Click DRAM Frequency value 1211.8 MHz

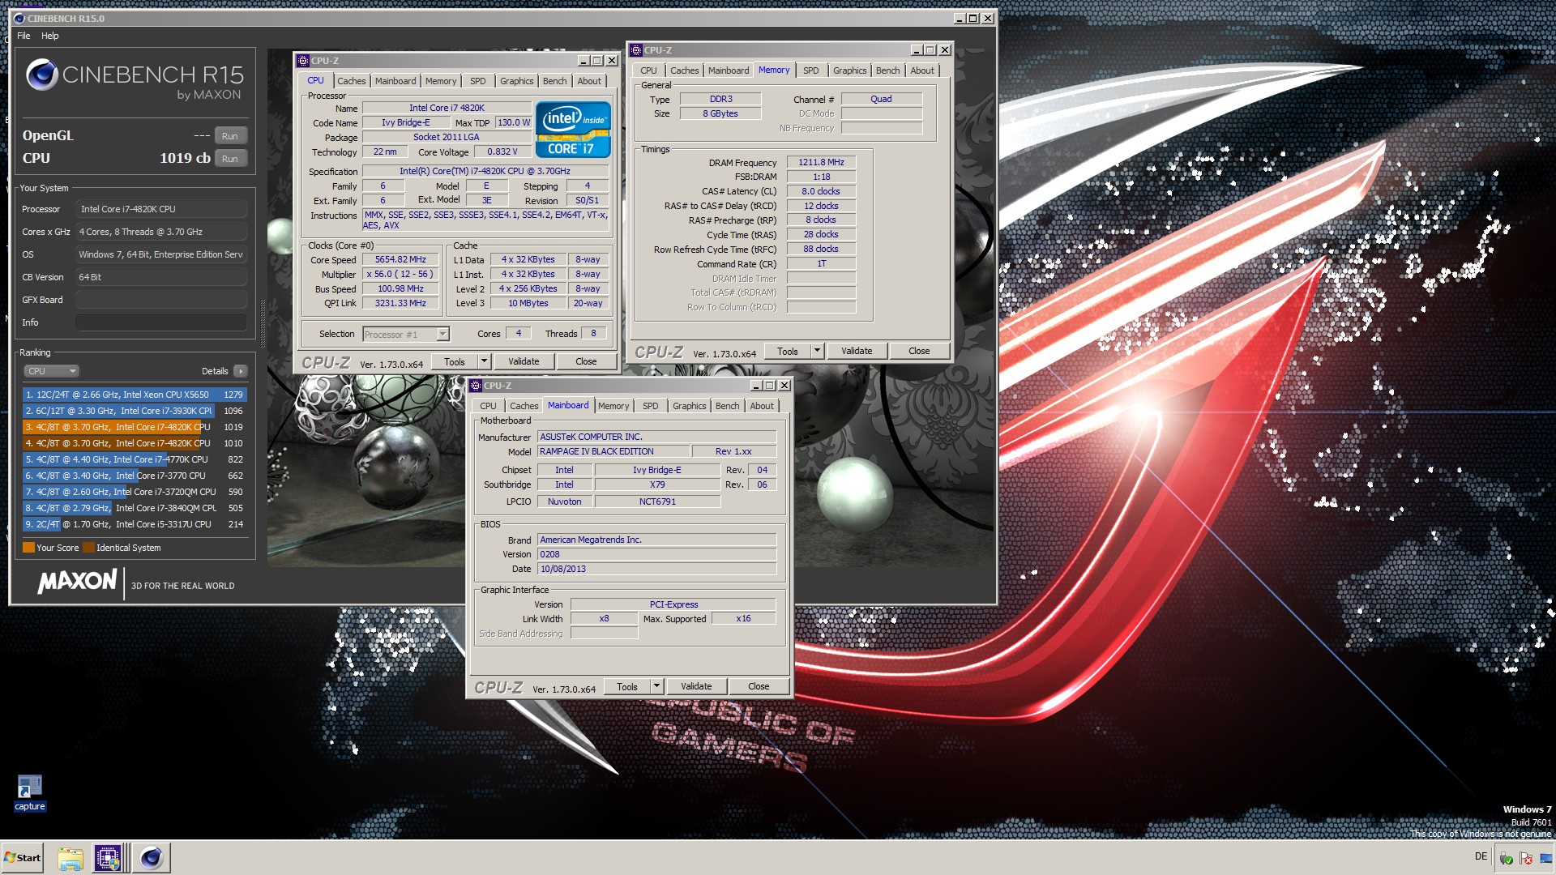(x=821, y=163)
